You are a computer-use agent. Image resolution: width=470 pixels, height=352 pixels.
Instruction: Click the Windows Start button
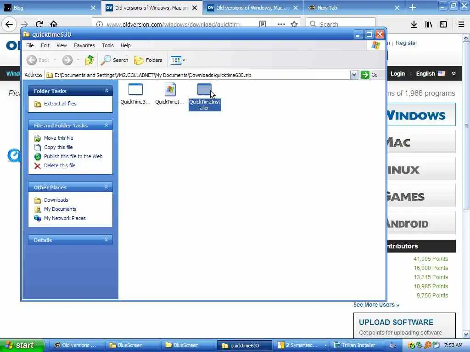tap(22, 346)
